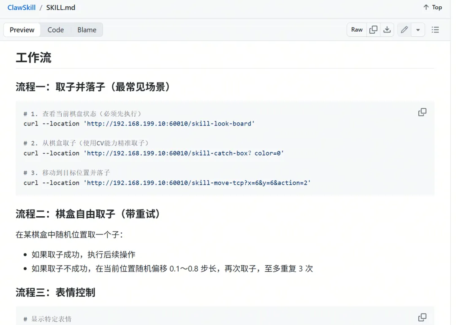Click the comment '# 2. 从棋盒取子'

pyautogui.click(x=86, y=143)
